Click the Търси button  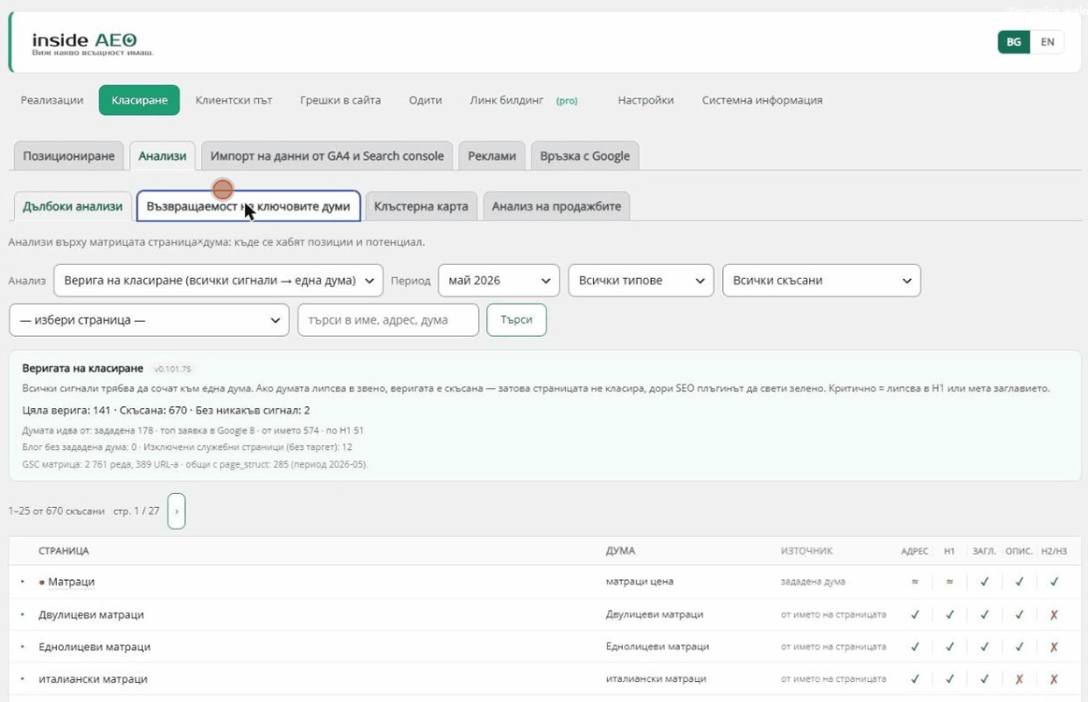pos(517,320)
